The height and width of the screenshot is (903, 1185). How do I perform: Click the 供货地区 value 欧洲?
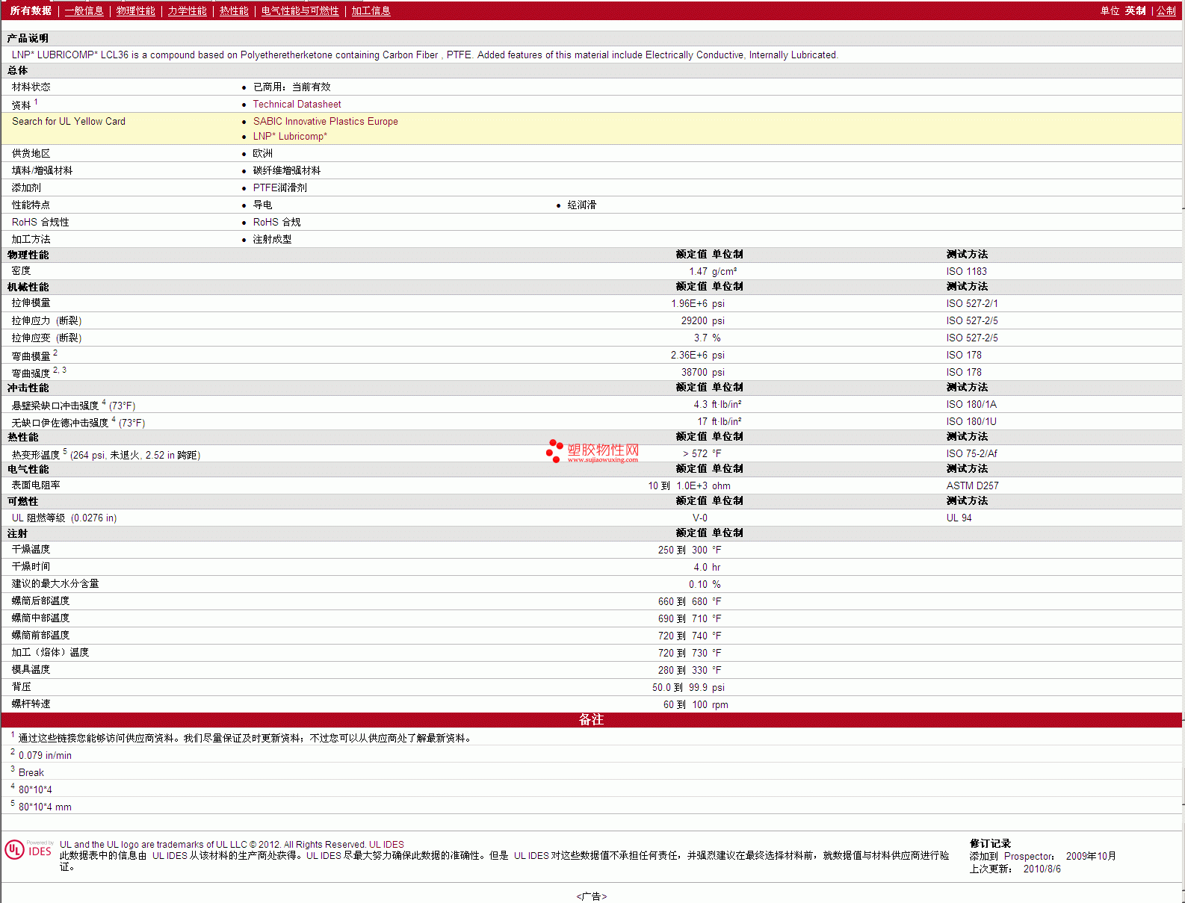coord(262,153)
